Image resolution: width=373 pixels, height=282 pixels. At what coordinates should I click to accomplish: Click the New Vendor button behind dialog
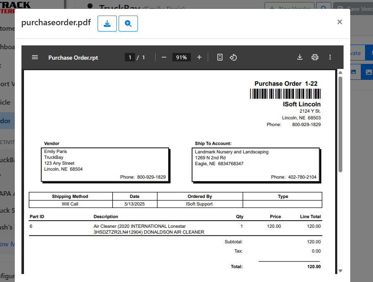click(290, 8)
